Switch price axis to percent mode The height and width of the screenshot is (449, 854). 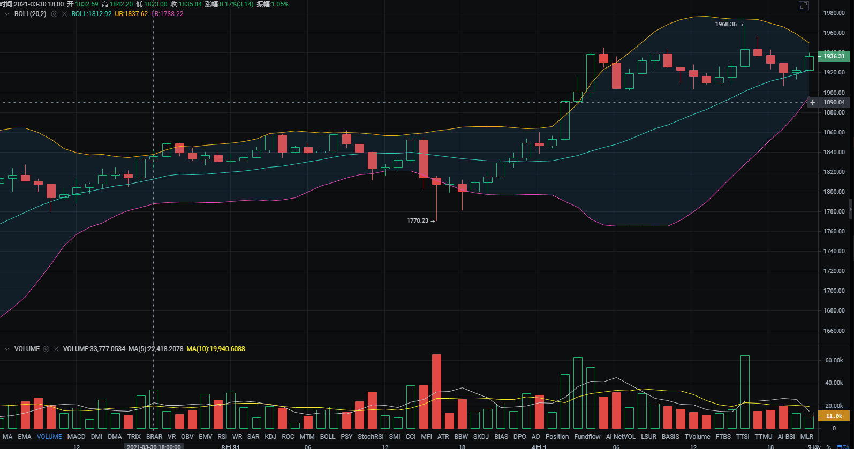828,446
